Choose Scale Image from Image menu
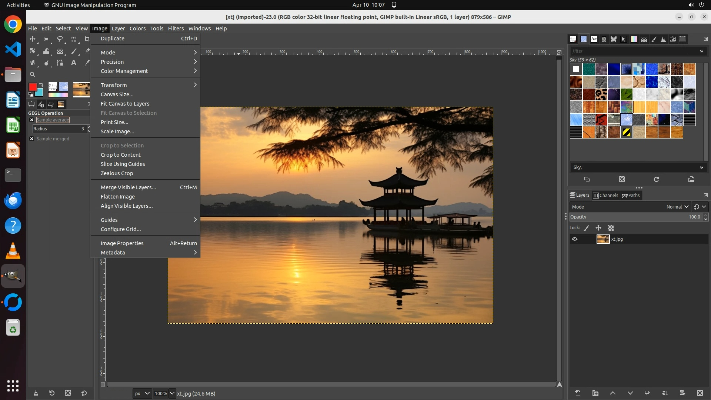 pos(117,131)
